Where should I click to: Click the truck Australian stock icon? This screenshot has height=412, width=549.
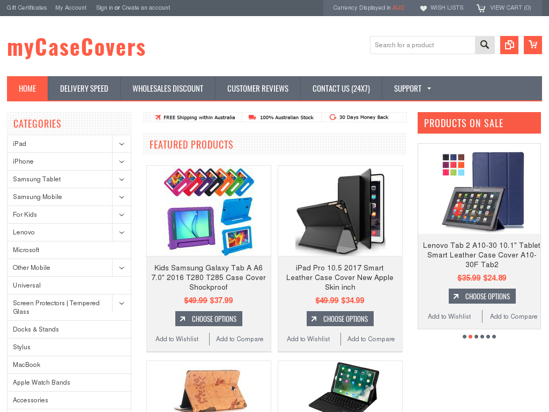(x=252, y=117)
